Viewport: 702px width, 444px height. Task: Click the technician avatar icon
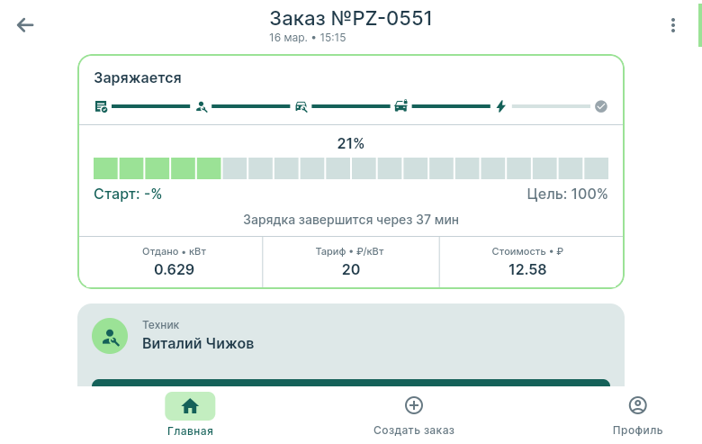110,336
